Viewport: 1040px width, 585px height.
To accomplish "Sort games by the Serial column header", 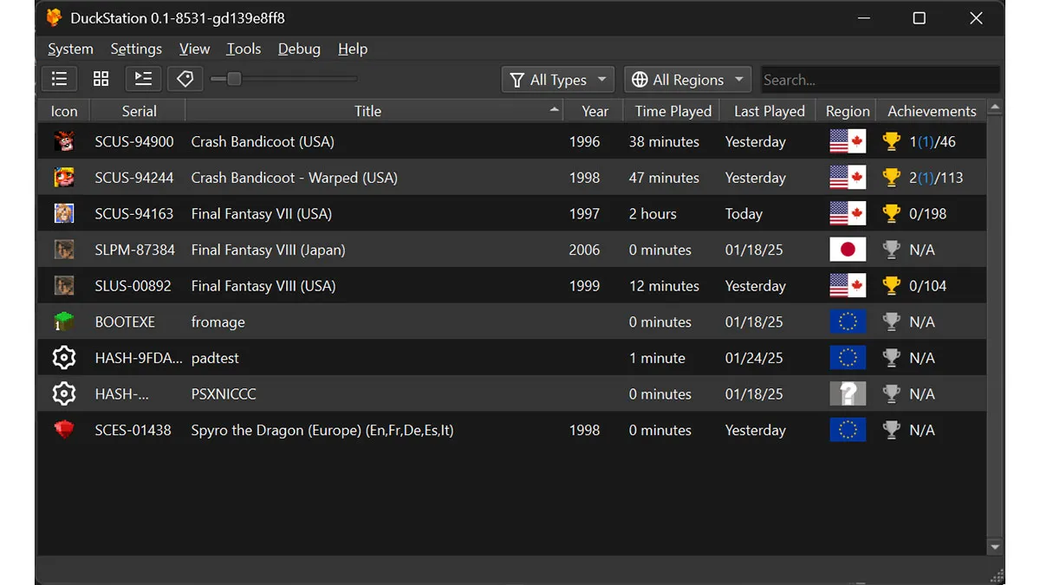I will [x=139, y=111].
